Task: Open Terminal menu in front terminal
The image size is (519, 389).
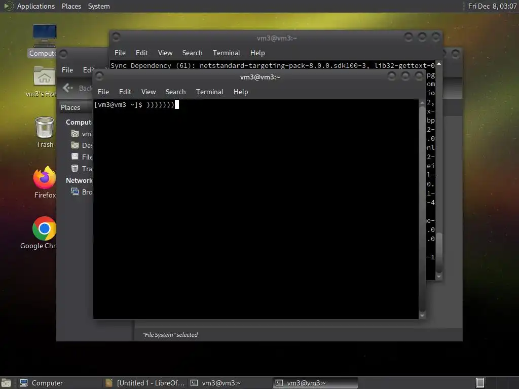Action: pos(209,92)
